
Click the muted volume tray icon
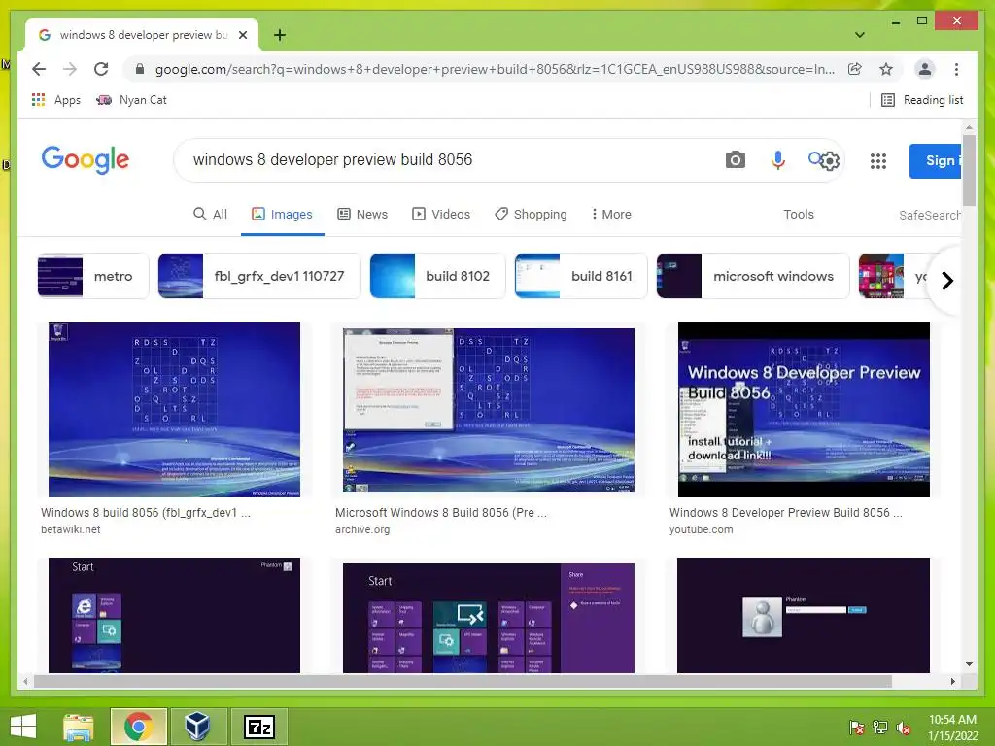point(904,728)
